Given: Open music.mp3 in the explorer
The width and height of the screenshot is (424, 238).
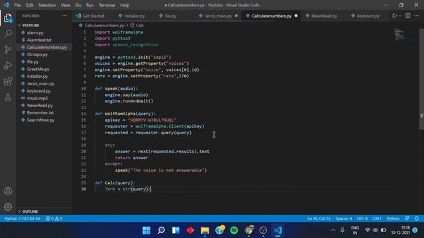Looking at the screenshot, I should point(37,99).
